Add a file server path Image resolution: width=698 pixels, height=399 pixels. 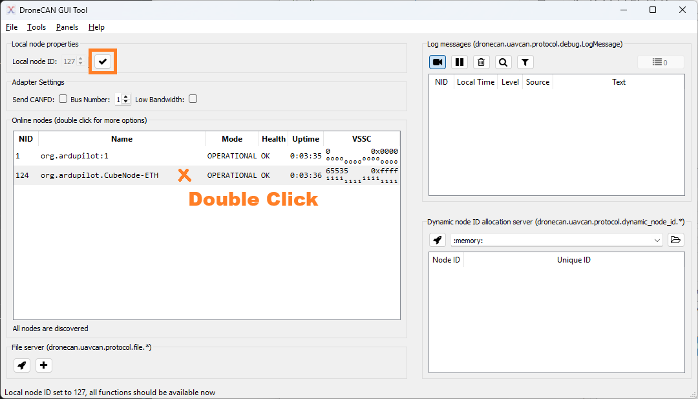[44, 365]
